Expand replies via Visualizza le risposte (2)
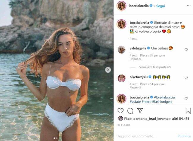Screen dimensions: 193x141 pyautogui.click(x=155, y=67)
